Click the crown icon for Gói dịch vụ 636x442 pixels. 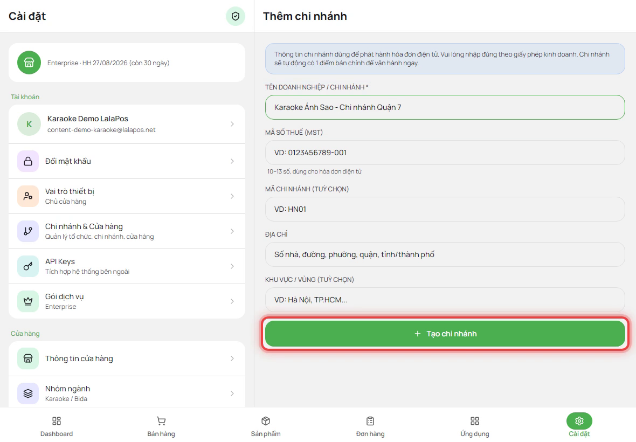(28, 301)
